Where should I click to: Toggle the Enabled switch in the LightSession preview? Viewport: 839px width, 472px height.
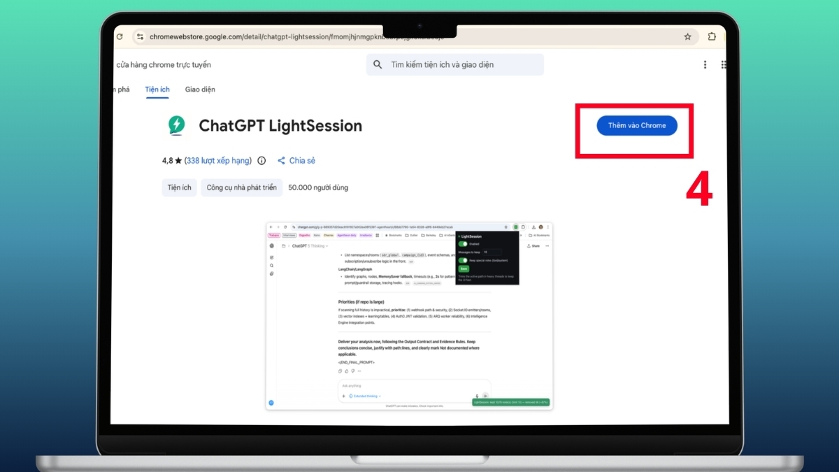(463, 244)
